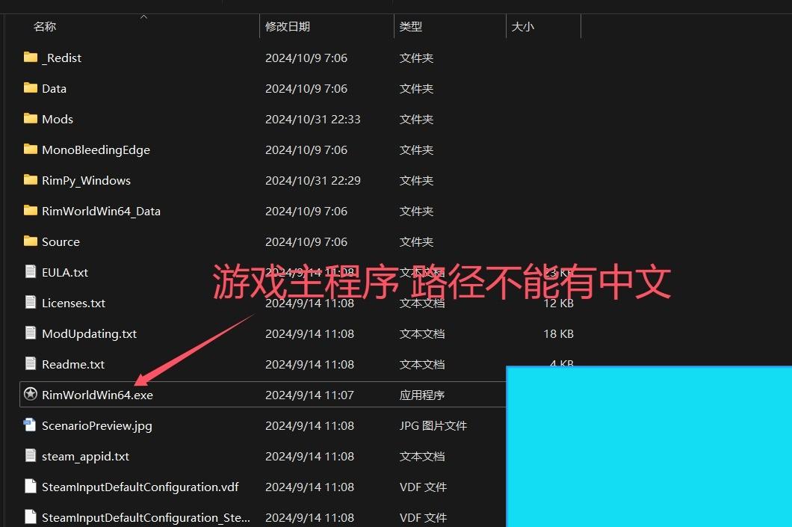Click Mods date 2024/10/31 22:33
This screenshot has height=527, width=792.
(x=312, y=120)
